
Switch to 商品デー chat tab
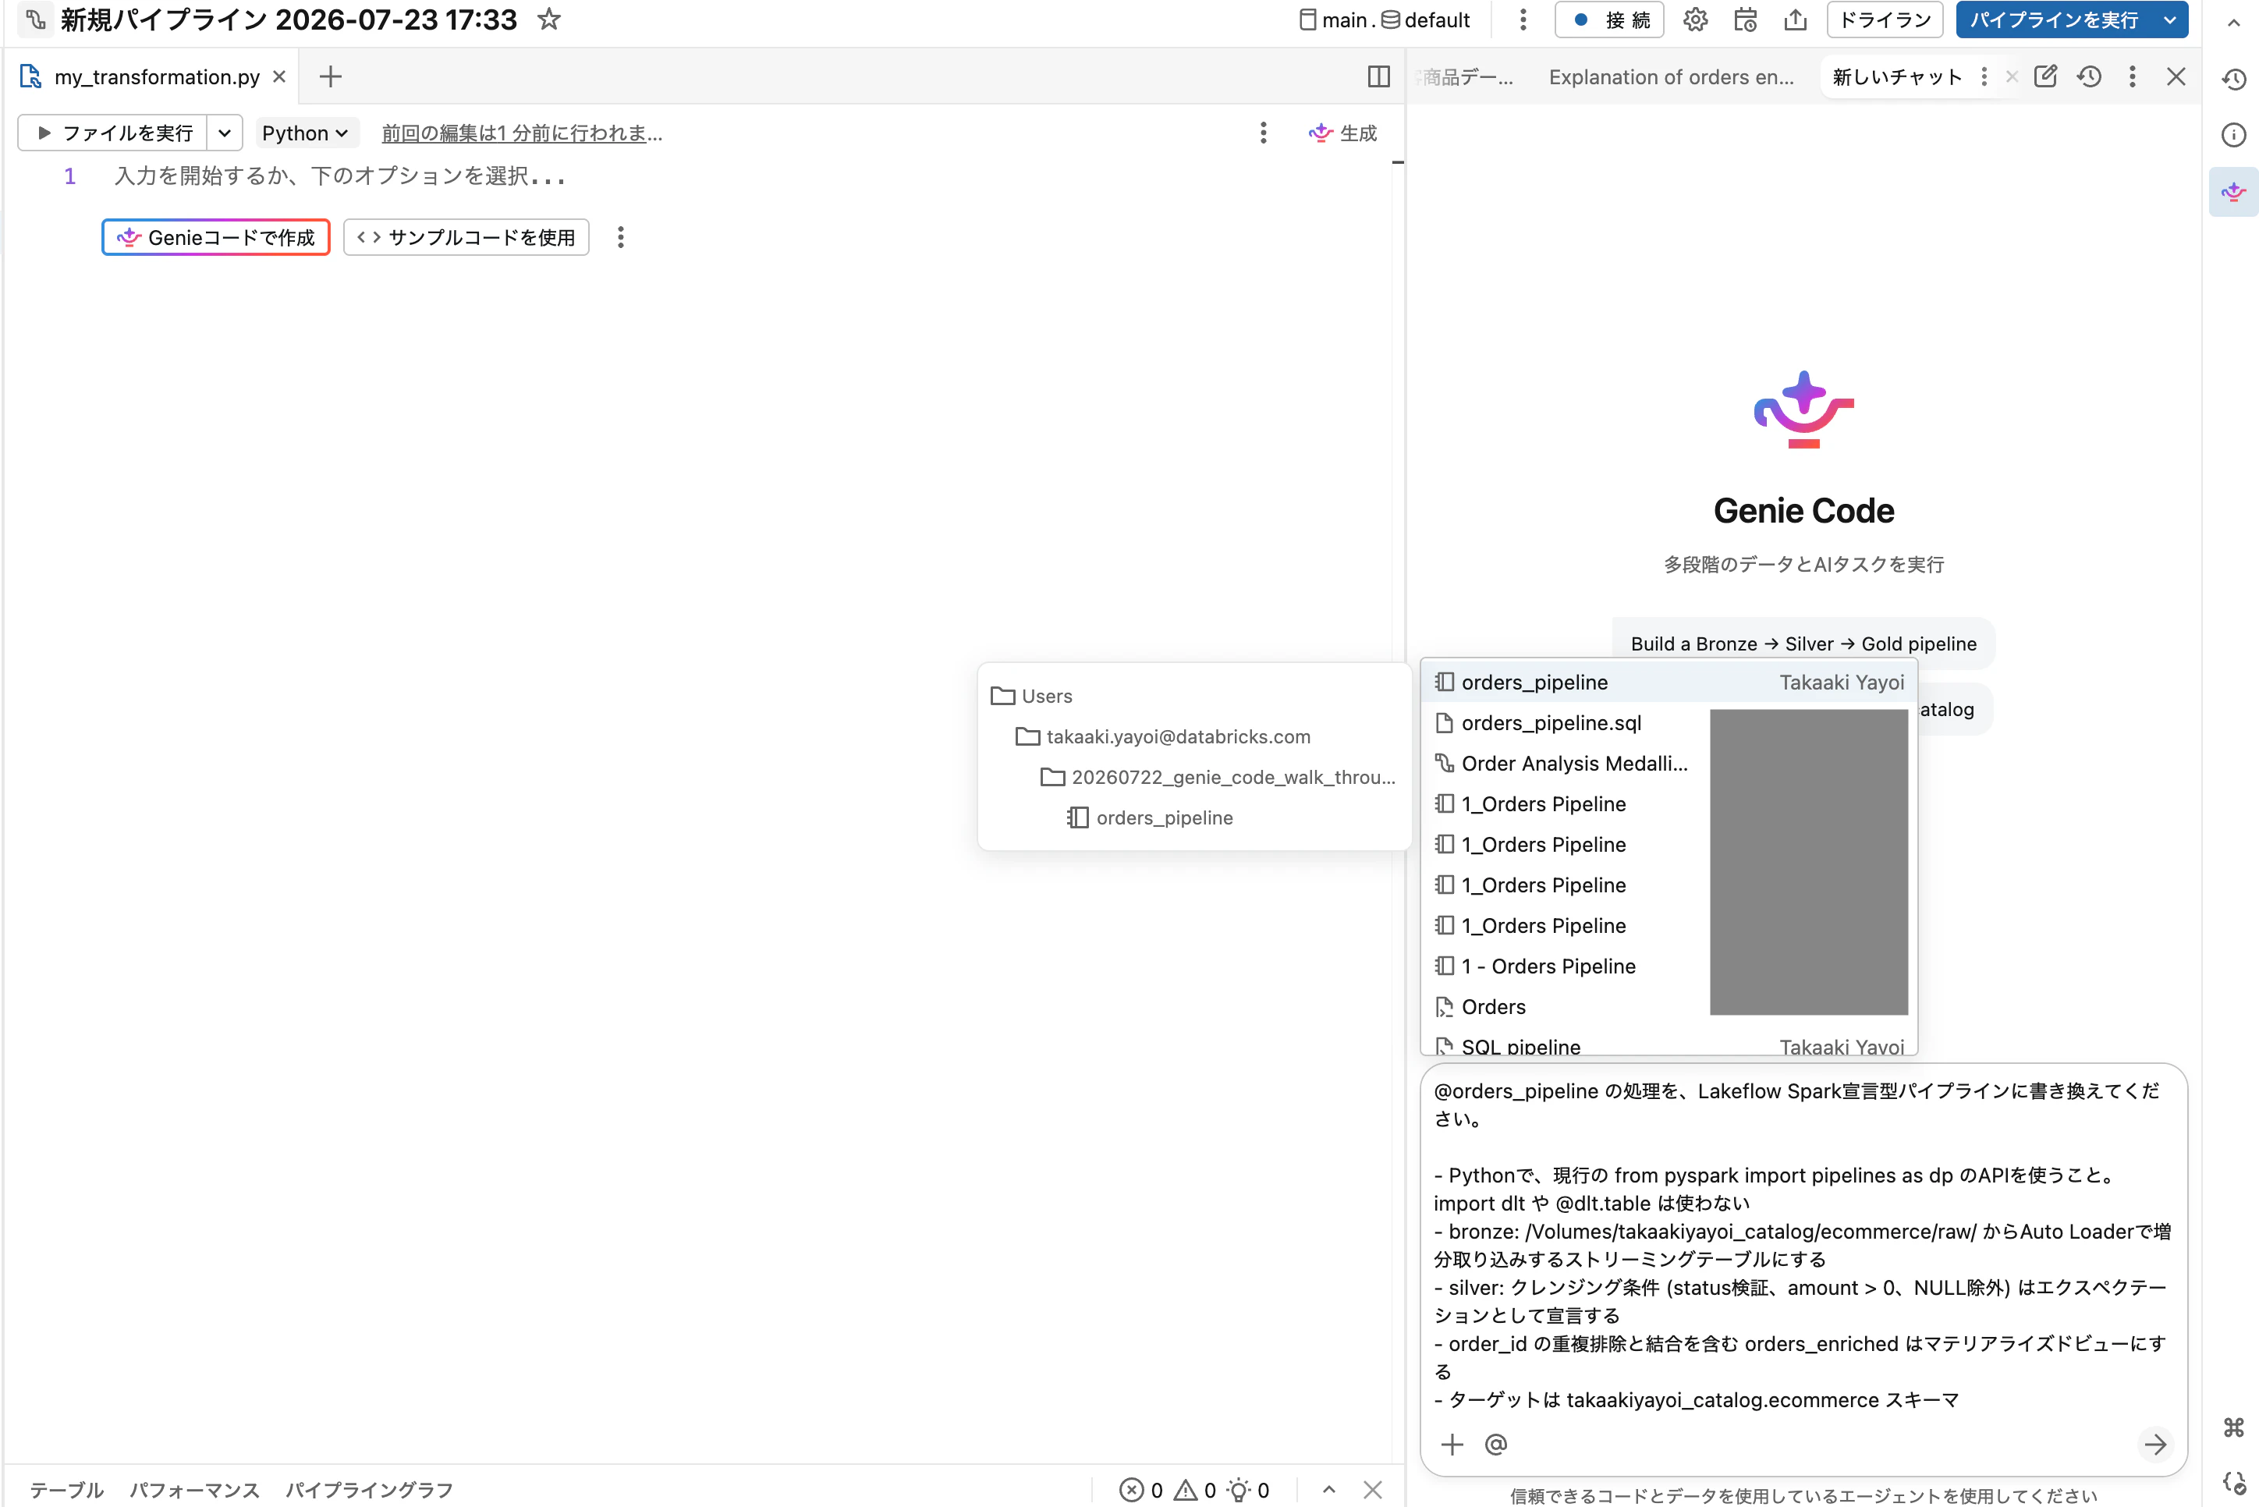point(1466,77)
